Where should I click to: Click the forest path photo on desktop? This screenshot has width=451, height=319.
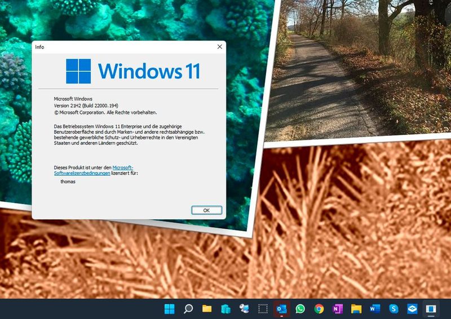coord(360,69)
